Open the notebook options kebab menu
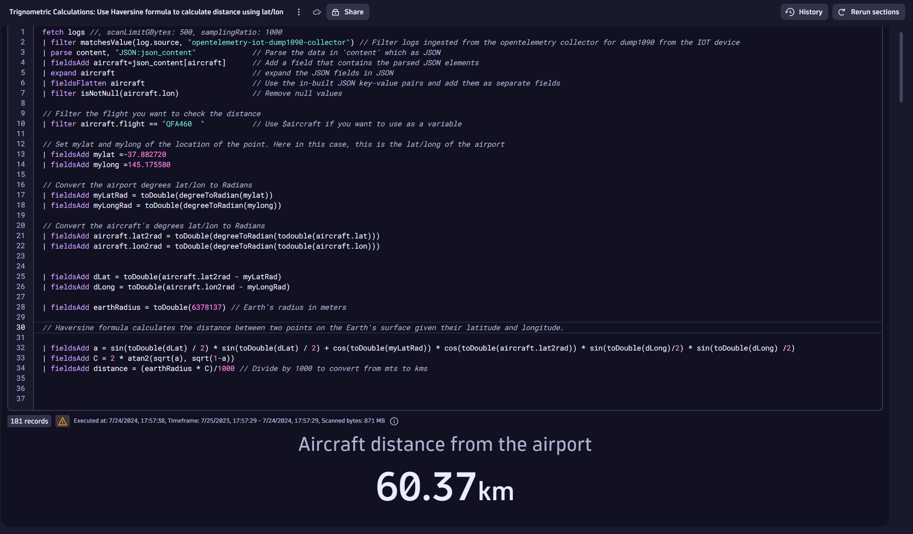The image size is (913, 534). point(299,12)
